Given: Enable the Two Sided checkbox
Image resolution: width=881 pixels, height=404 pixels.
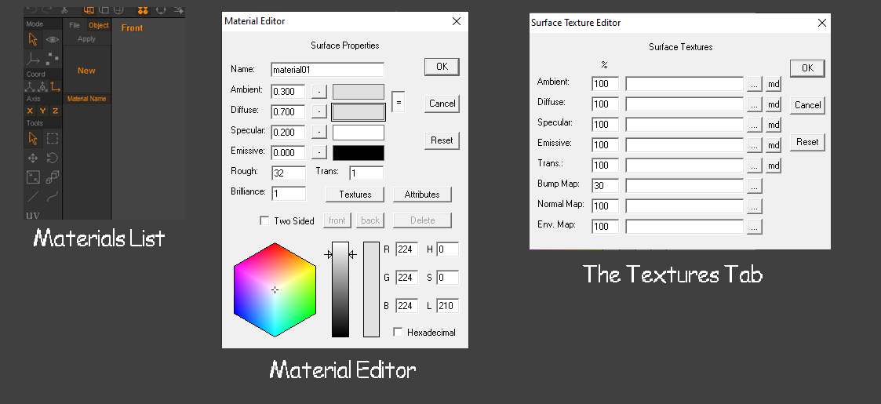Looking at the screenshot, I should coord(264,220).
